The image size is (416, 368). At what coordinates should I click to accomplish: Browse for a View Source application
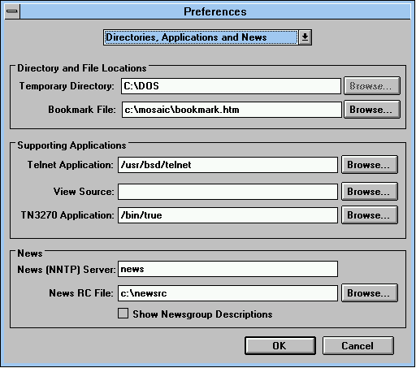[x=370, y=192]
